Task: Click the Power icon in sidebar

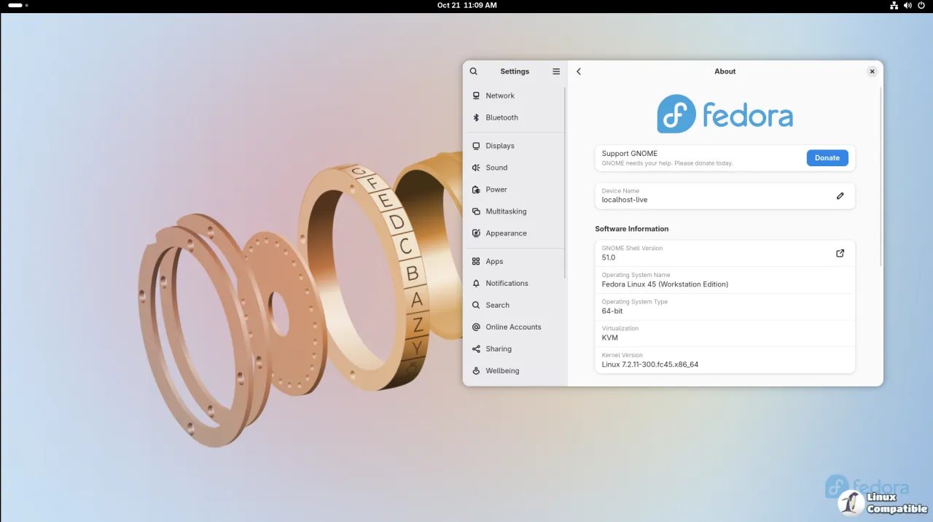Action: tap(476, 190)
